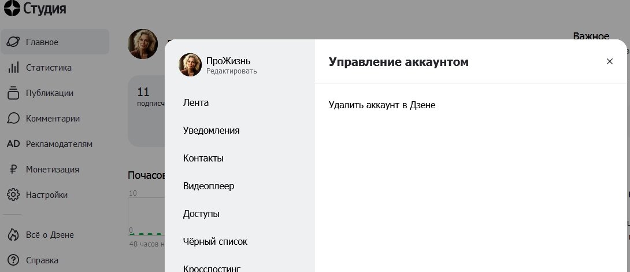
Task: Click the ПроЖизнь channel name
Action: point(228,61)
